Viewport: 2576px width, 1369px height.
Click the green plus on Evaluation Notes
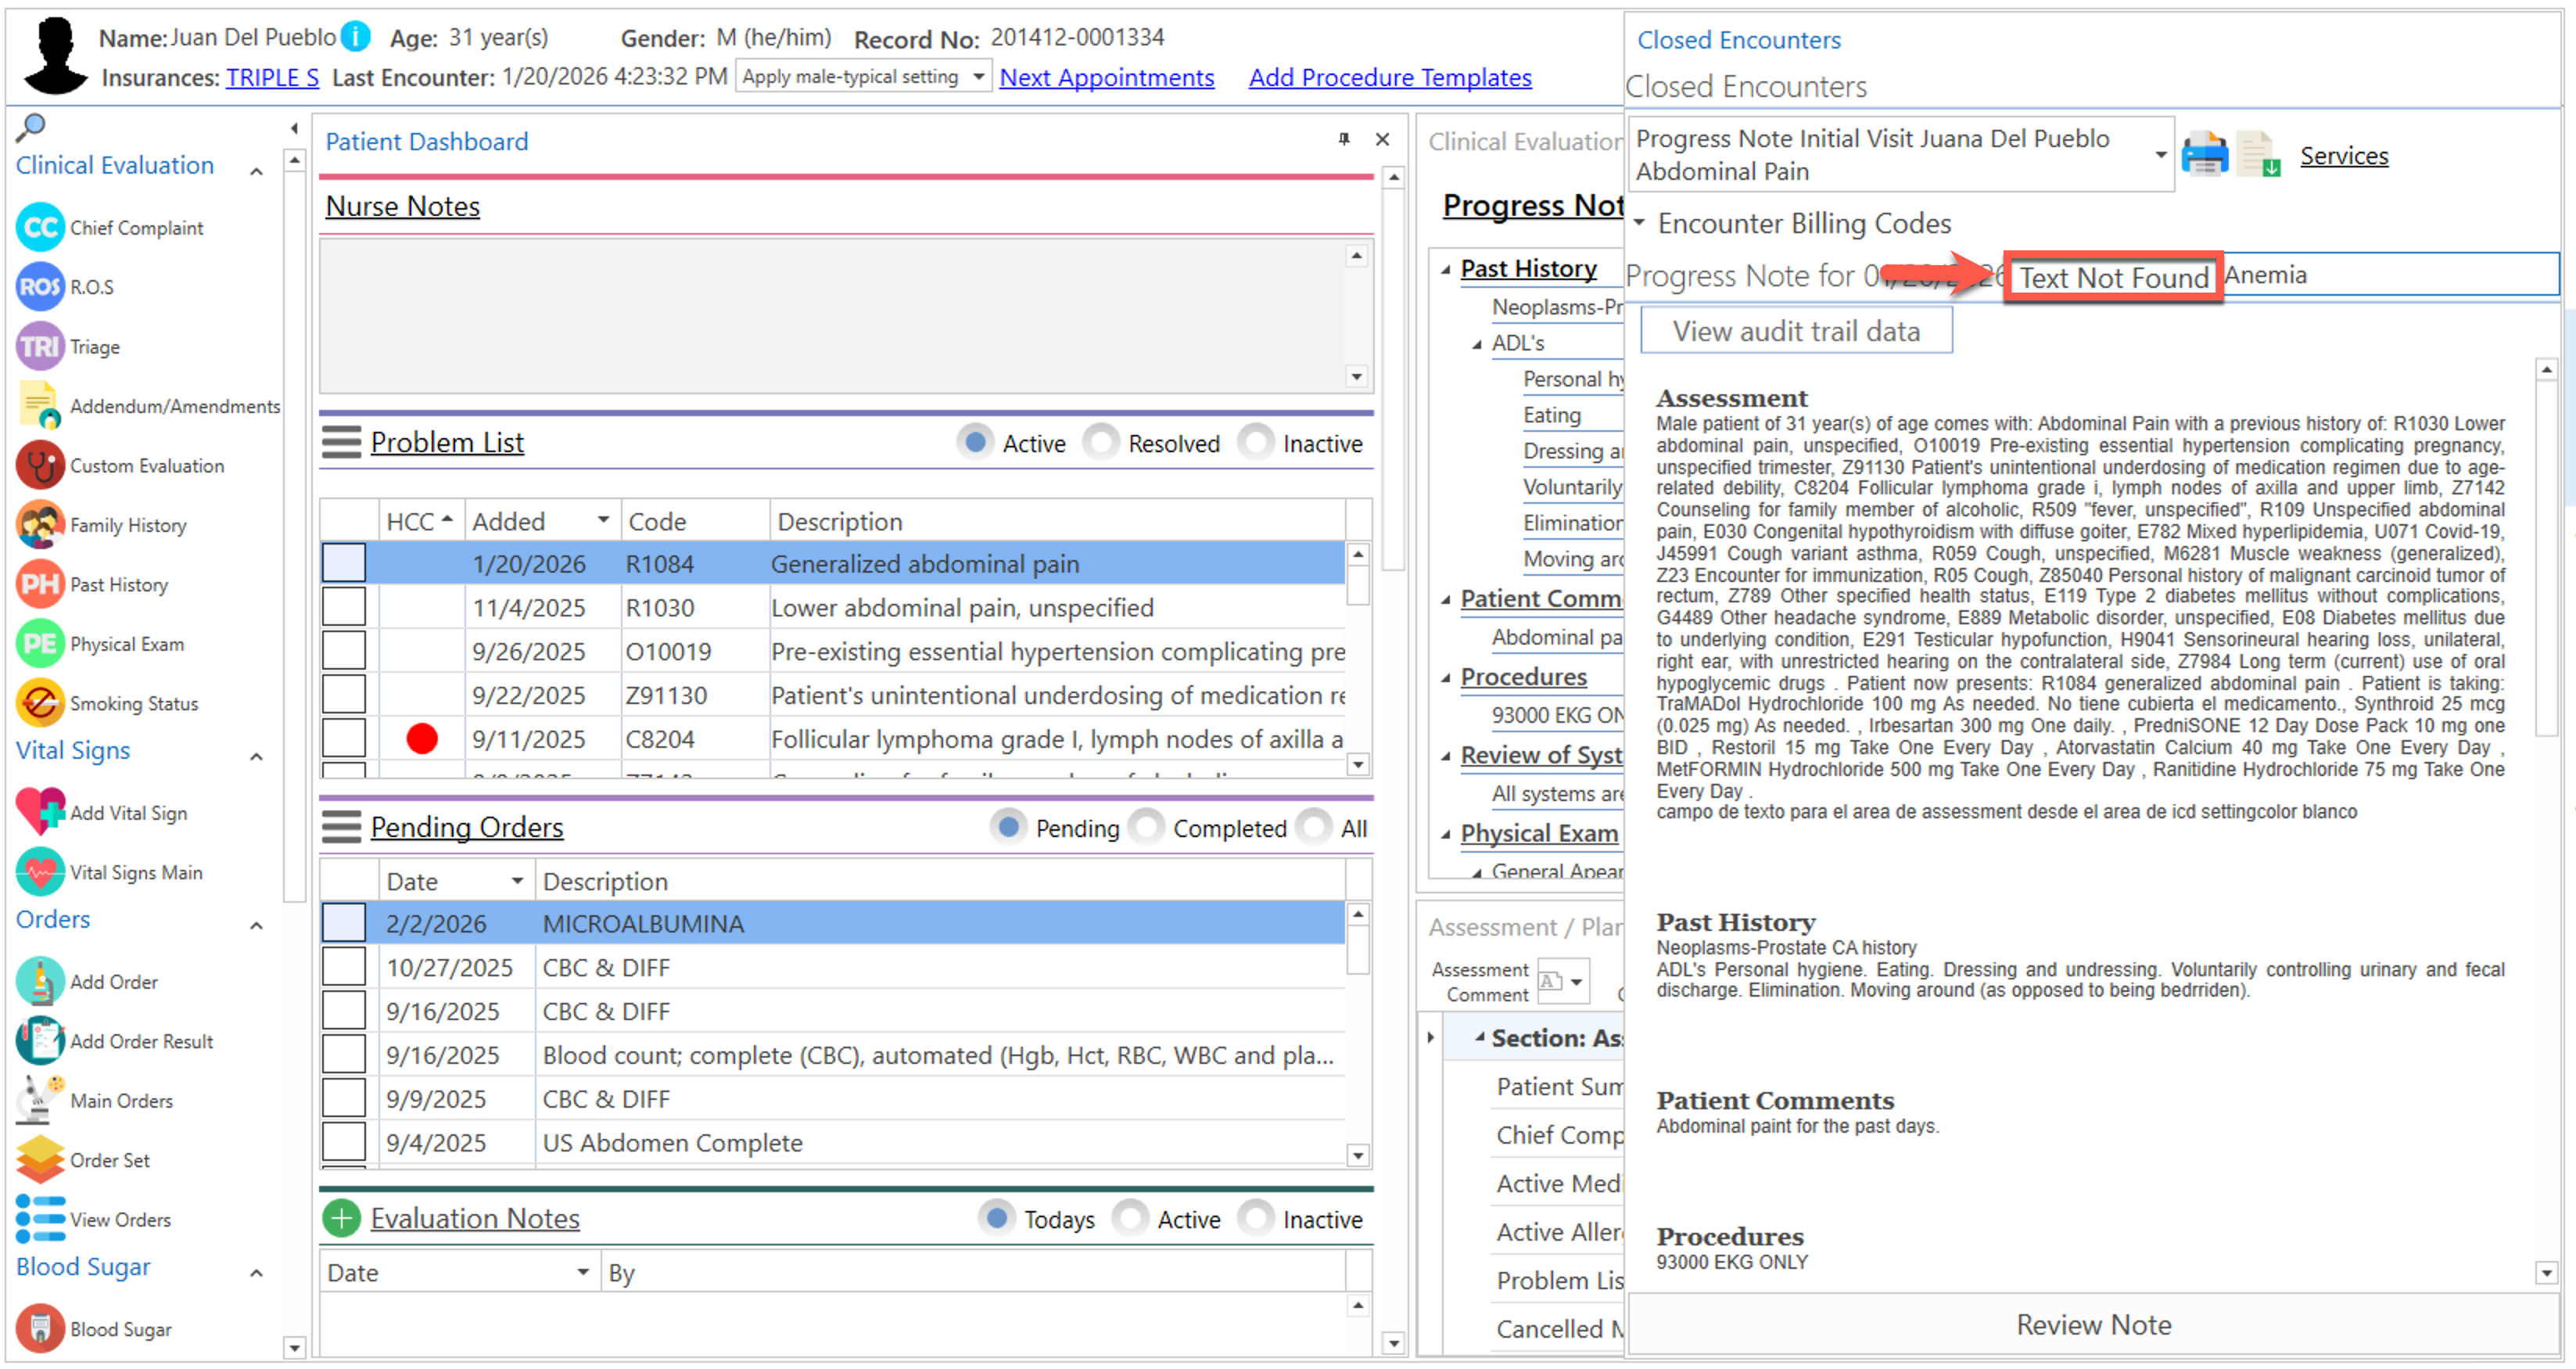(341, 1219)
